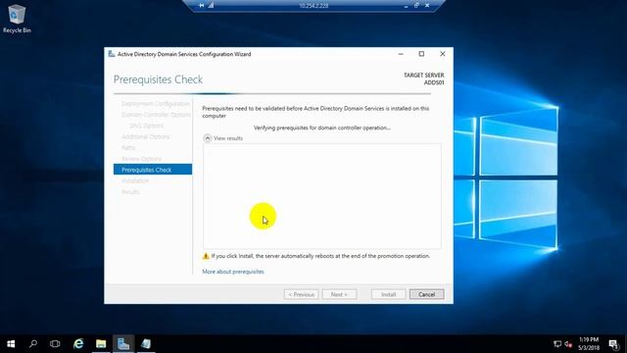Select Deployment Configuration step

tap(156, 104)
